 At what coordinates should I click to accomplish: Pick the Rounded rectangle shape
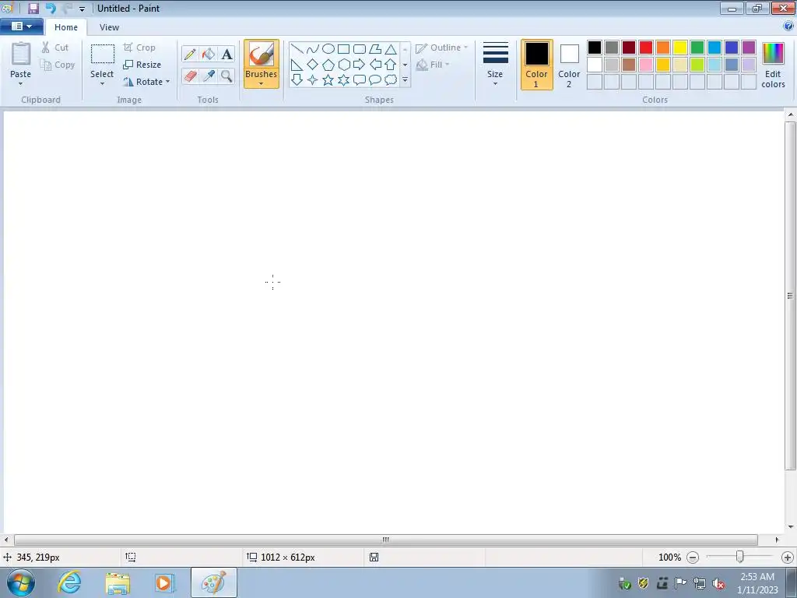pyautogui.click(x=360, y=49)
